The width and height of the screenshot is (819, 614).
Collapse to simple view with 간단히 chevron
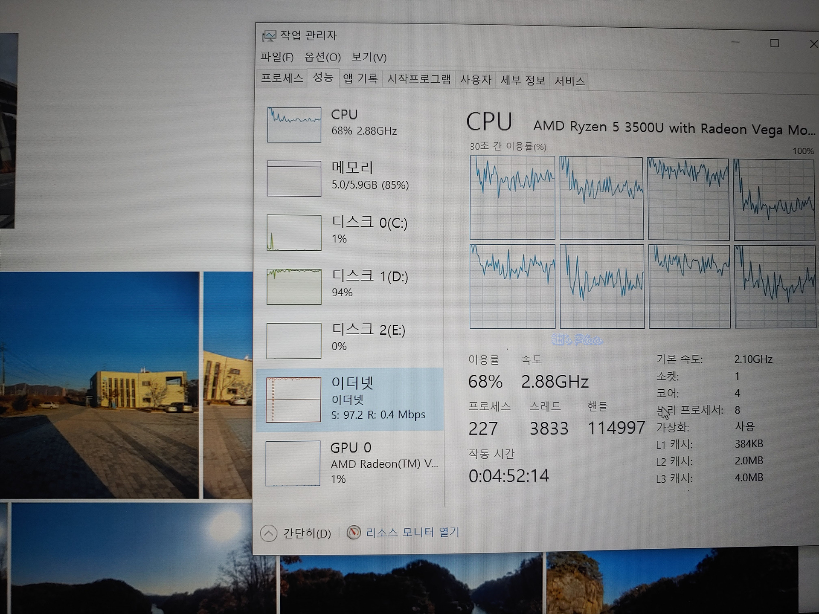coord(269,533)
